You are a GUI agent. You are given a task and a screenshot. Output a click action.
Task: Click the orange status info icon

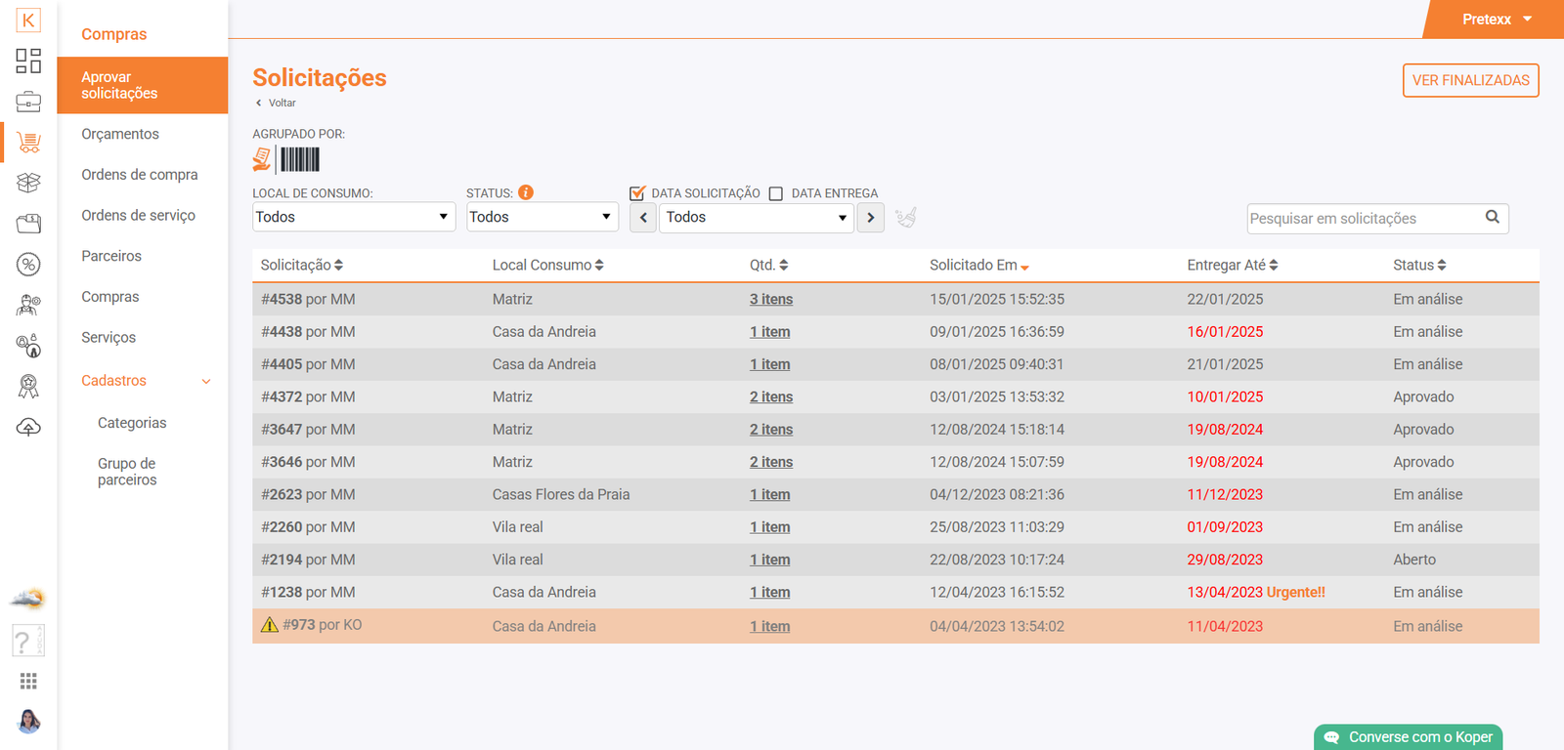(526, 192)
